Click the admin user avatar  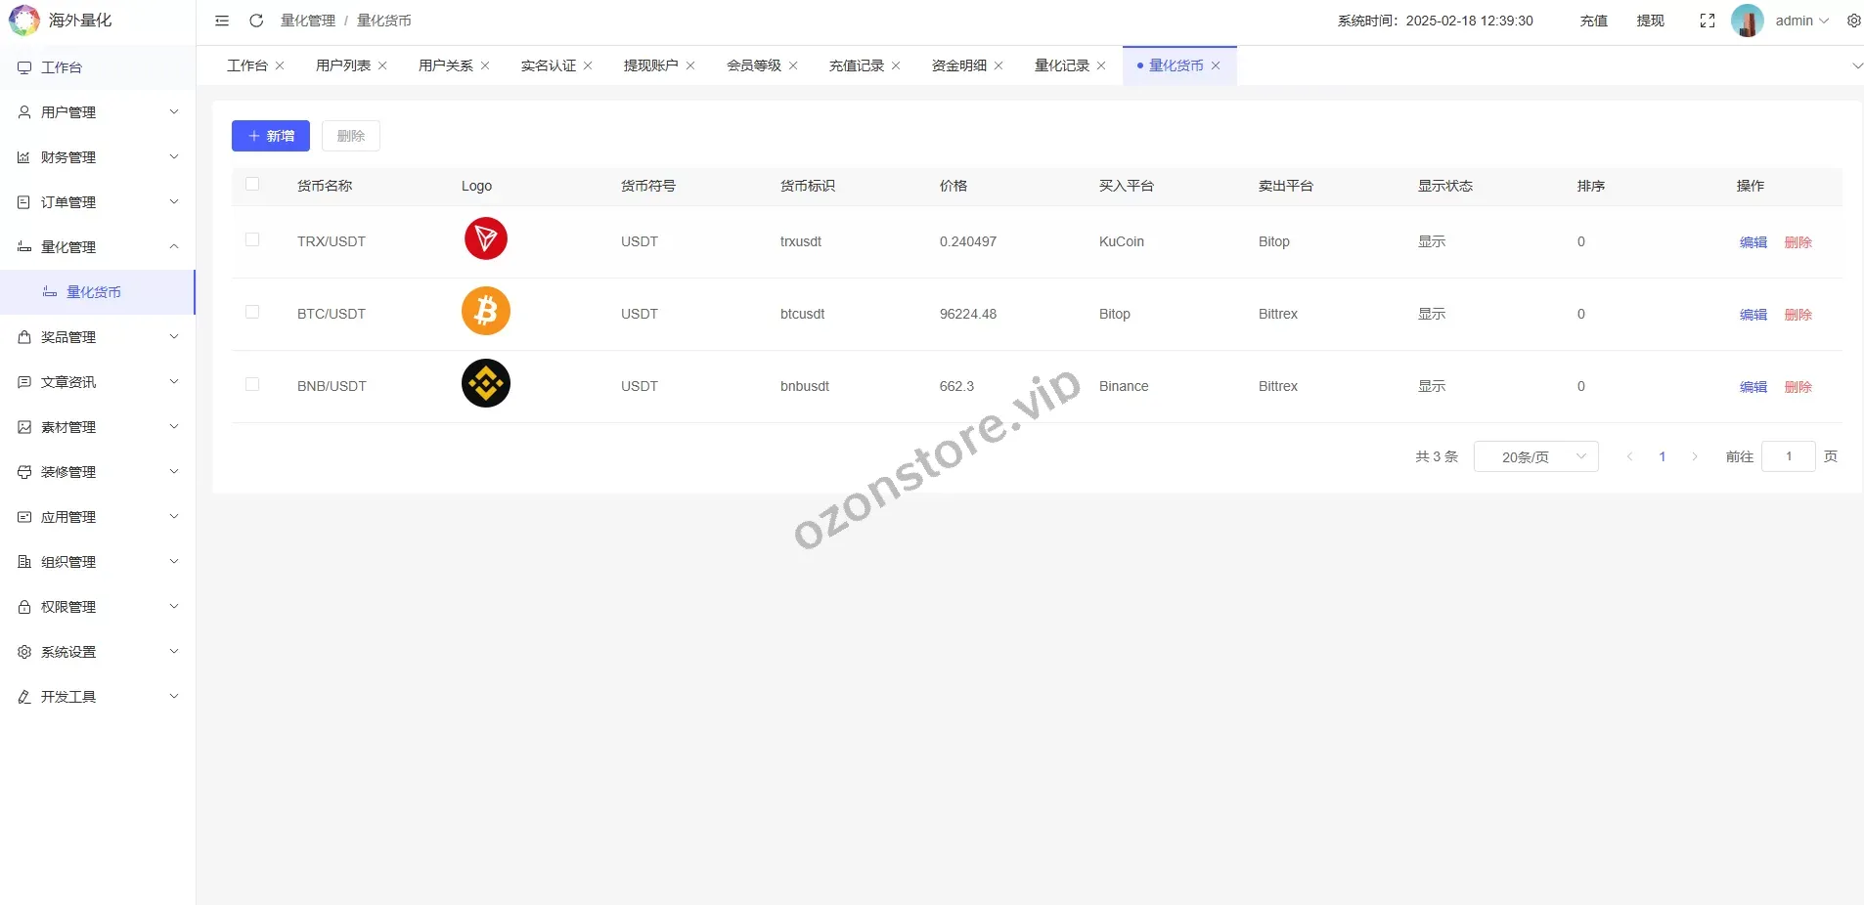[1747, 21]
